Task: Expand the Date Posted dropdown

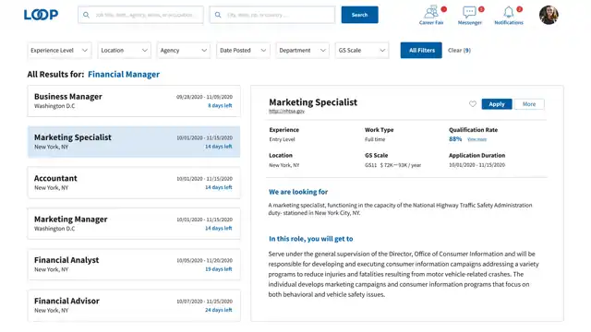Action: point(243,50)
